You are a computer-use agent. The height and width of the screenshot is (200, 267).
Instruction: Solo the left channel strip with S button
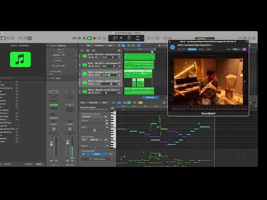tap(56, 161)
